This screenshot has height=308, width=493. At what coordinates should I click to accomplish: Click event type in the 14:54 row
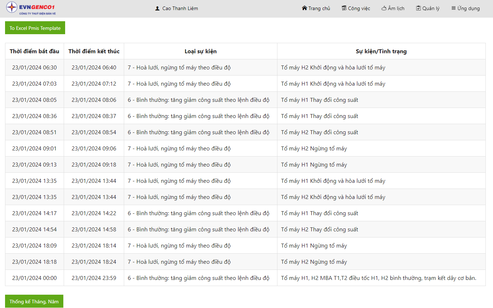(201, 229)
